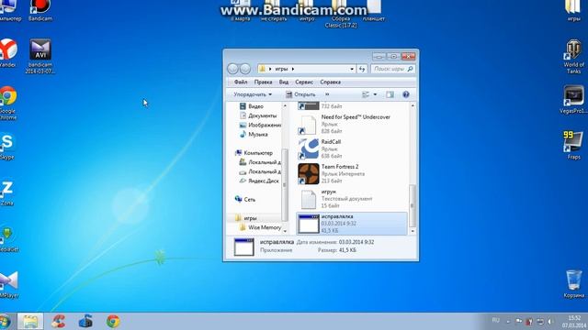Open the Explorer taskbar button
The height and width of the screenshot is (330, 588).
[30, 322]
